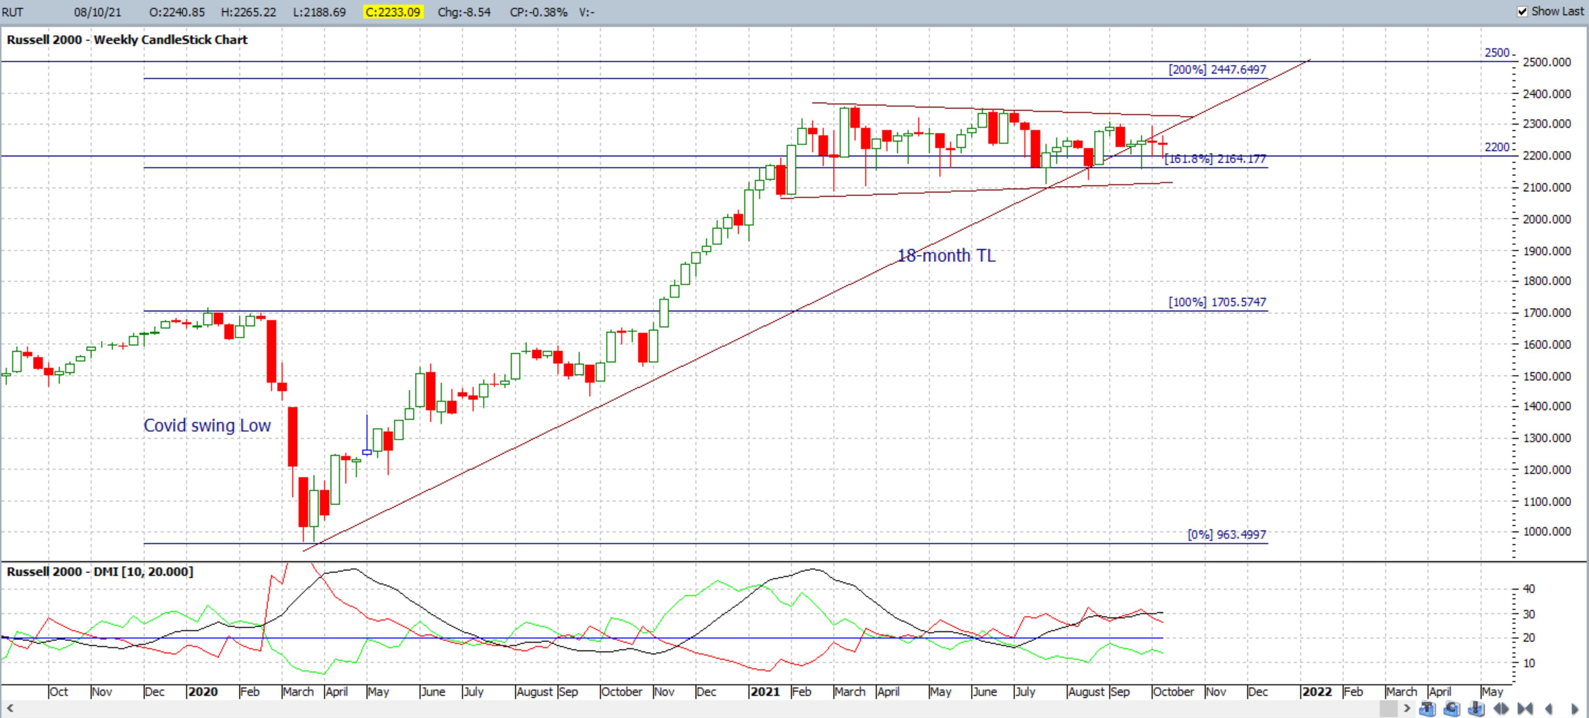This screenshot has height=718, width=1589.
Task: Click the horizontal scrollbar right chevron
Action: click(x=1407, y=708)
